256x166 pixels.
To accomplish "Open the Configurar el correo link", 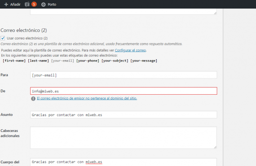I will (x=130, y=50).
